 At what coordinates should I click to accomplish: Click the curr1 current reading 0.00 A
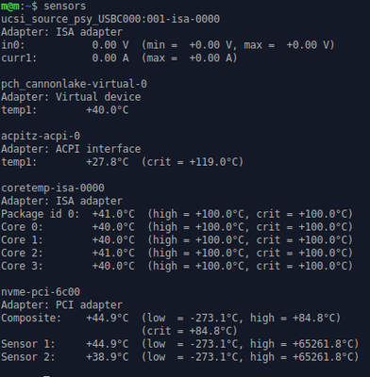(x=110, y=58)
